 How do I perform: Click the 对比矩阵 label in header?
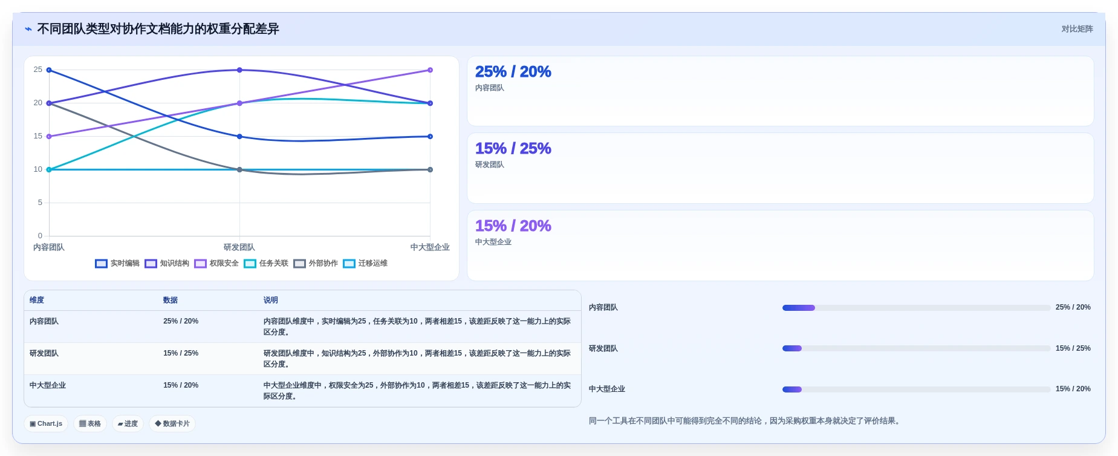1077,29
